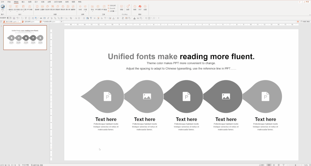Toggle the 自动保存 autosave switch

tap(9, 18)
